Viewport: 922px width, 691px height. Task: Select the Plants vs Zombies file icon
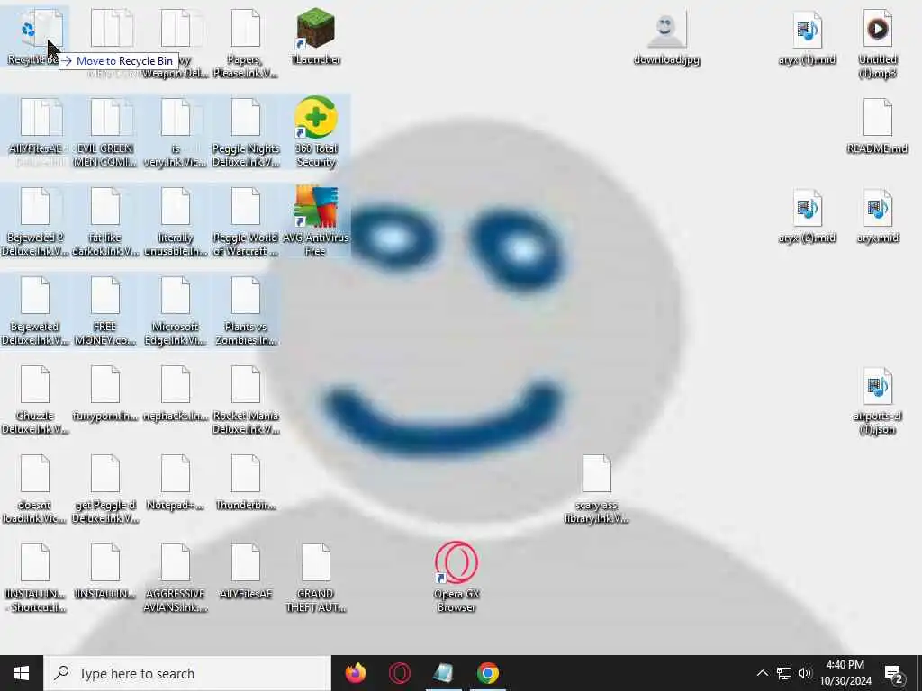click(245, 310)
